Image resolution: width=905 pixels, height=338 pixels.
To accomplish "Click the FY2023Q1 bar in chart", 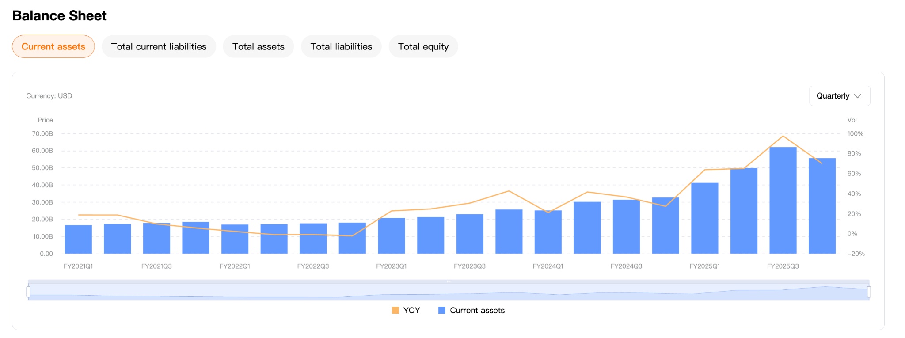I will click(x=392, y=236).
